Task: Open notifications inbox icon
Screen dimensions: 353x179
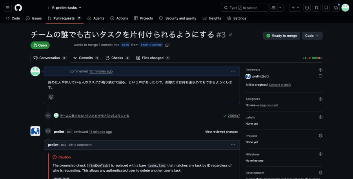Action: tap(336, 8)
